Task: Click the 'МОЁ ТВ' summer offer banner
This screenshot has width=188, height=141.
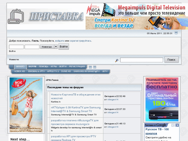Action: tap(26, 105)
